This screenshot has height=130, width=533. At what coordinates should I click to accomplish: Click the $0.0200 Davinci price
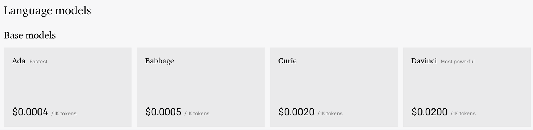[429, 112]
